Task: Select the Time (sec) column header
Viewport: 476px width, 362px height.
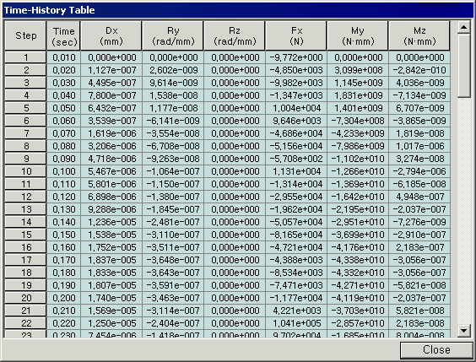Action: (63, 35)
